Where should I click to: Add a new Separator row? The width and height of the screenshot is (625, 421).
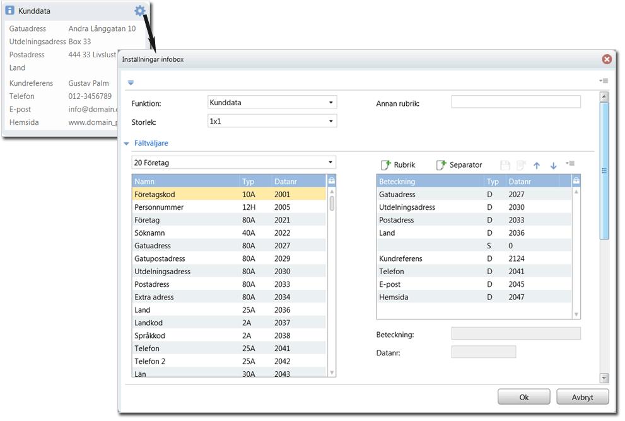point(459,165)
